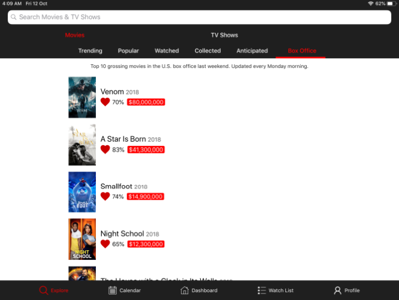Open the Night School 2018 title

coord(130,234)
